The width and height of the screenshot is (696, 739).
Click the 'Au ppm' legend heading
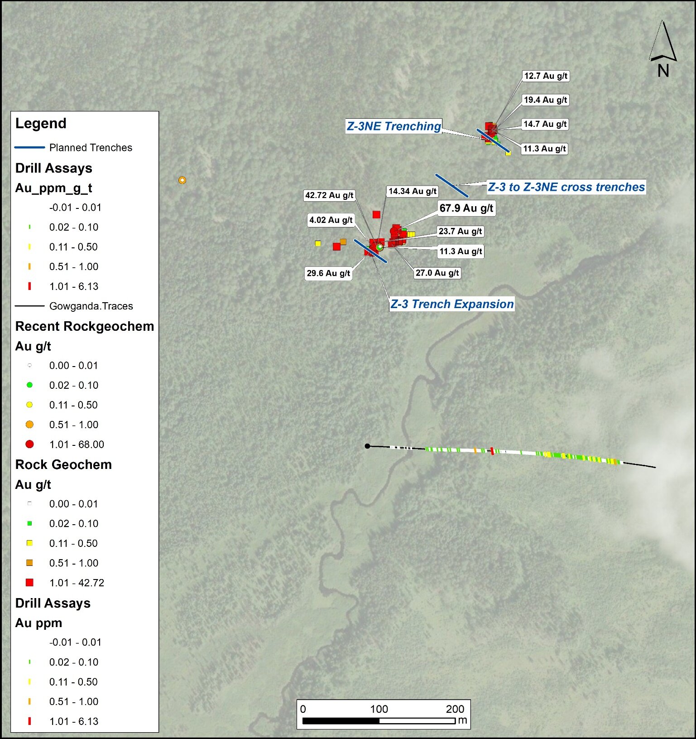pos(38,623)
